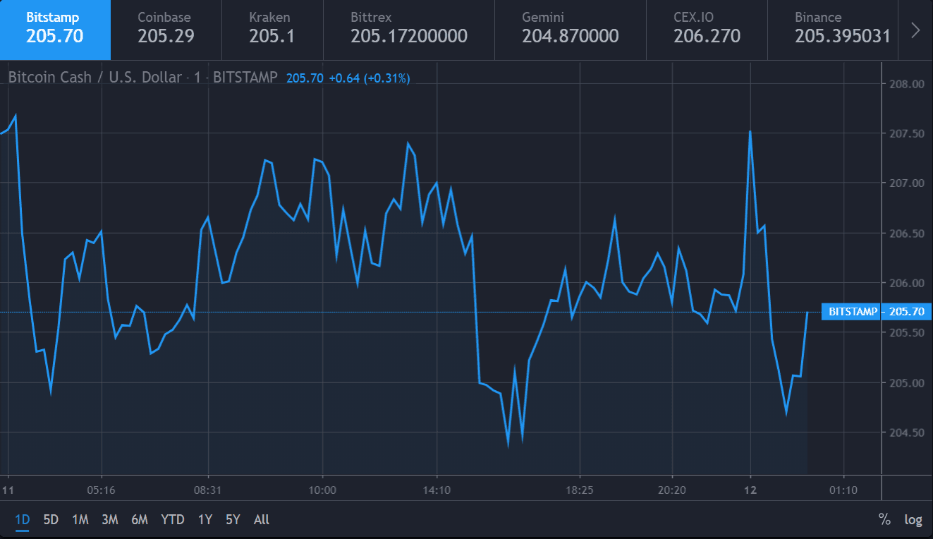
Task: Click the 14:10 time axis label
Action: [437, 490]
